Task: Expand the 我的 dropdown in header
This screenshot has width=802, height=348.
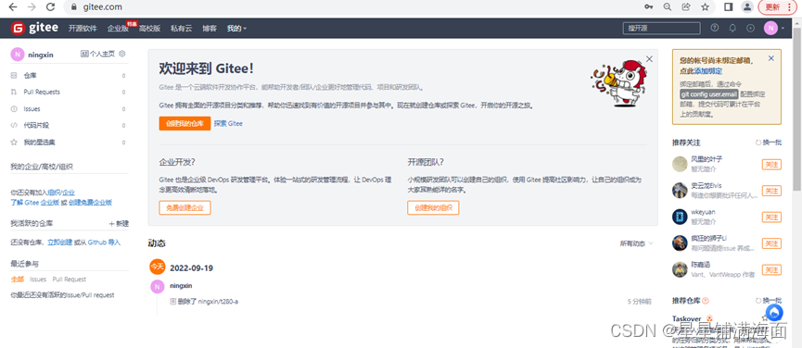Action: point(236,29)
